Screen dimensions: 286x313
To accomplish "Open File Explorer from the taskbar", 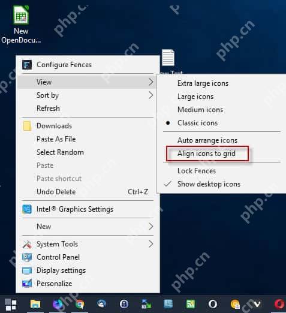I will [35, 305].
